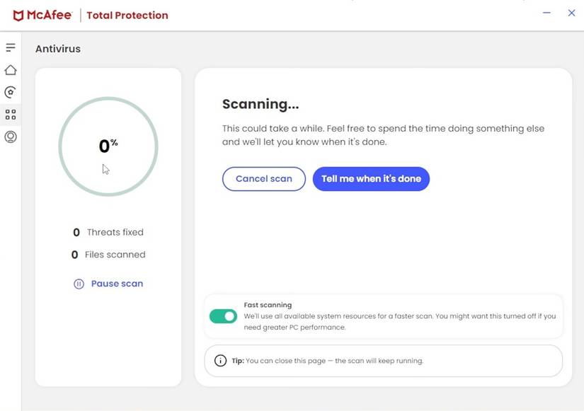Cancel the running antivirus scan
Screen dimensions: 584x411
[263, 178]
